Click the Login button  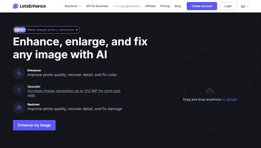[228, 6]
